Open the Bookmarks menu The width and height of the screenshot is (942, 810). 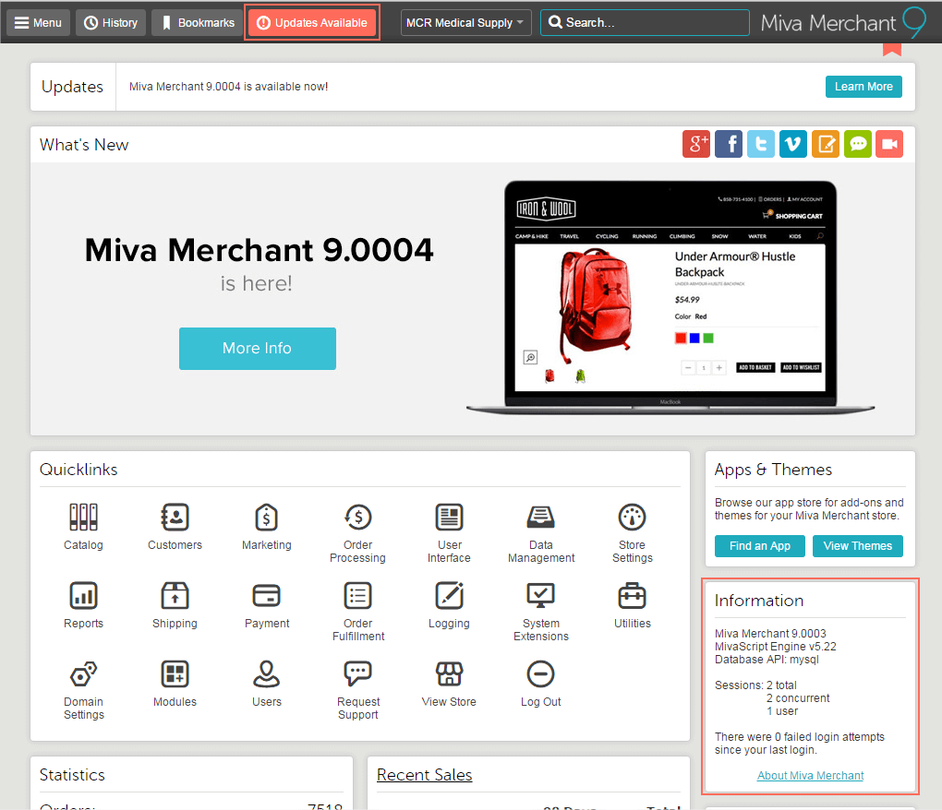(x=196, y=23)
